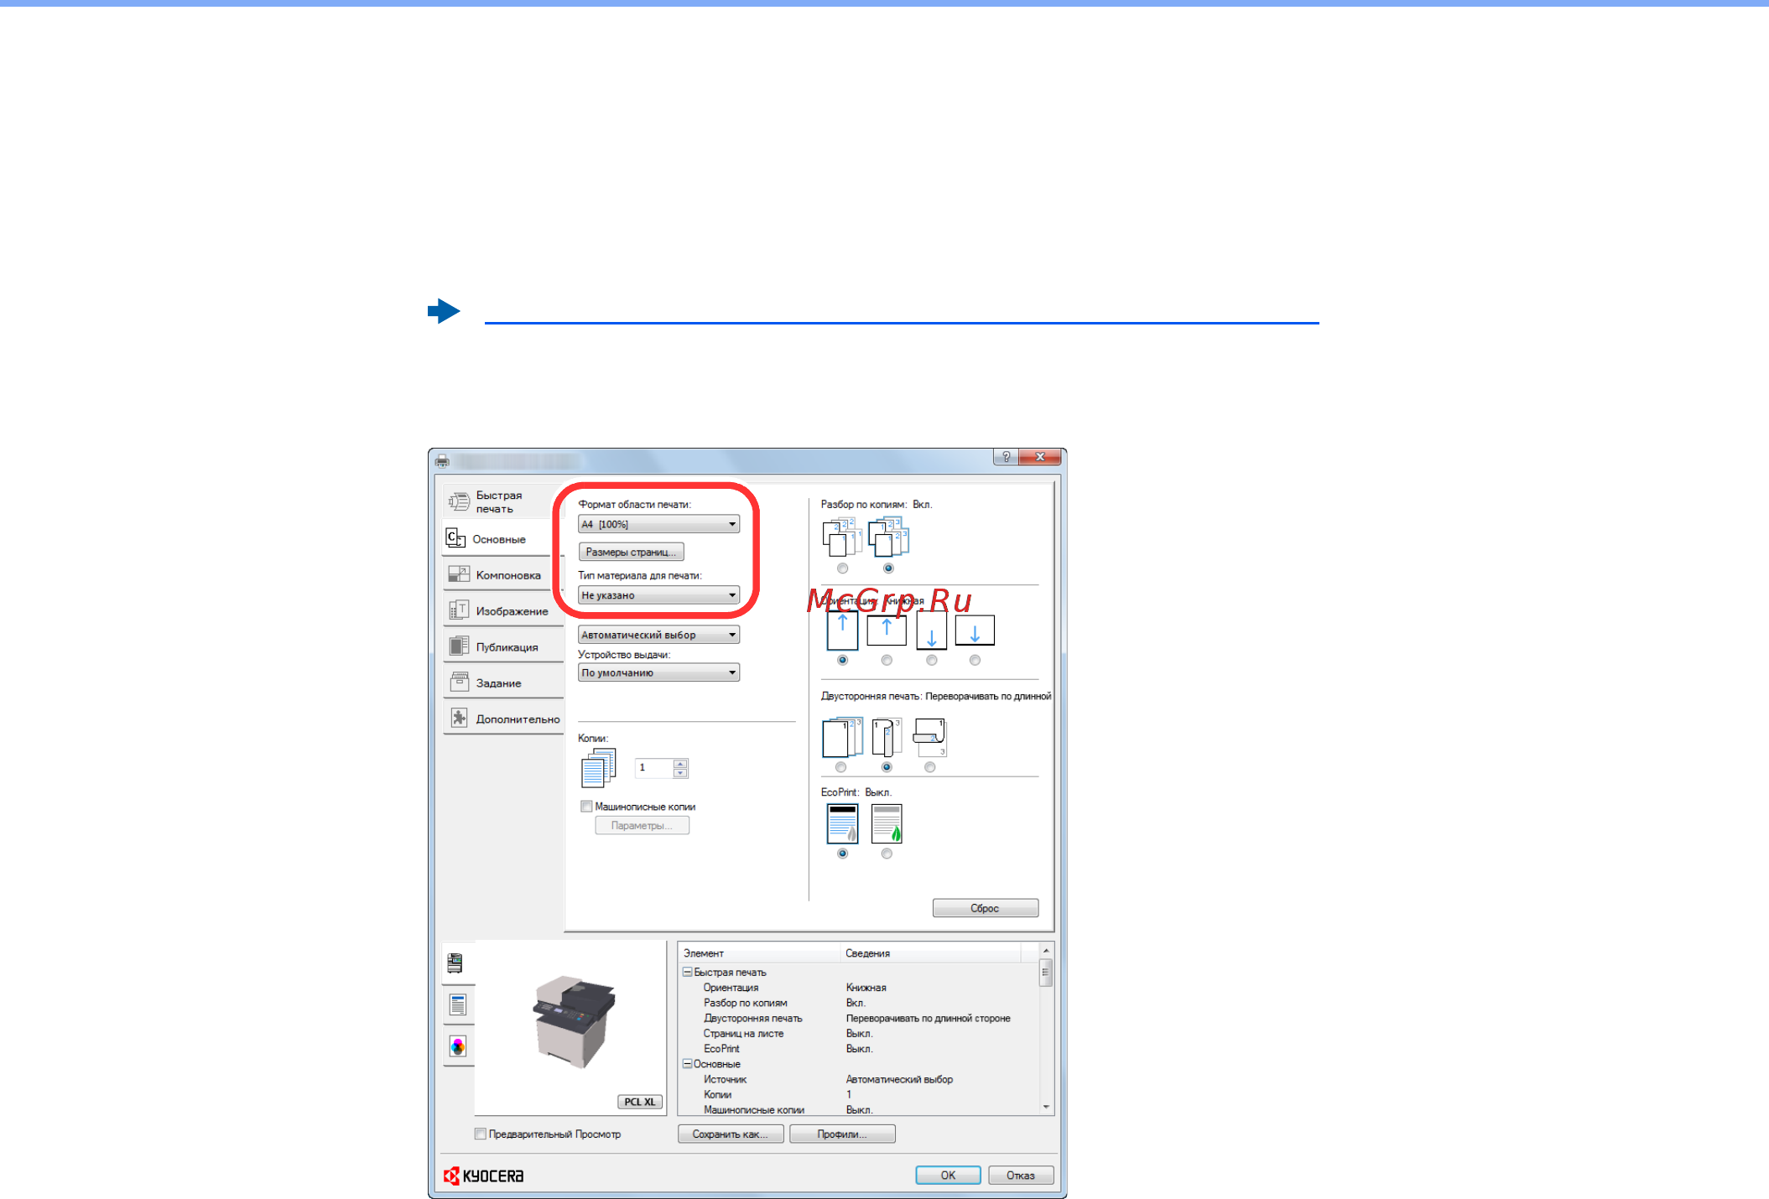This screenshot has width=1769, height=1199.
Task: Click the Сведения column header
Action: point(929,953)
